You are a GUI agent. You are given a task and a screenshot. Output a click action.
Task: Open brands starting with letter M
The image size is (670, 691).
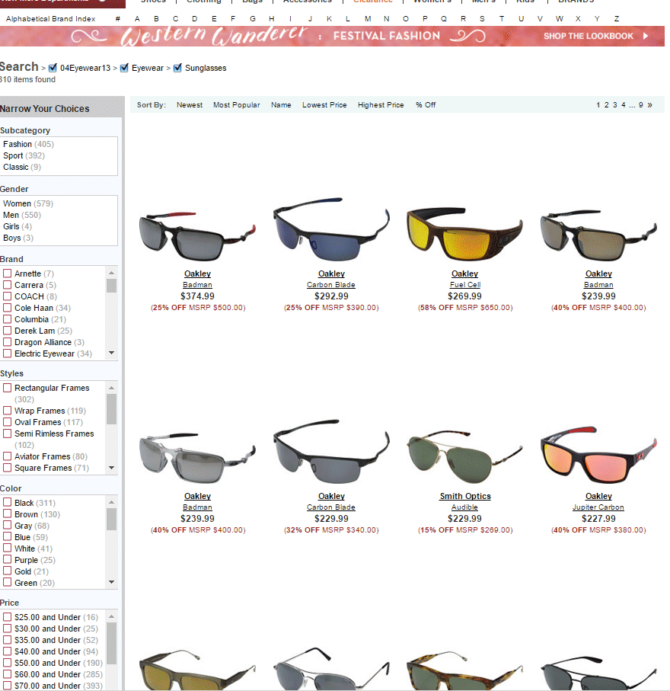(368, 18)
